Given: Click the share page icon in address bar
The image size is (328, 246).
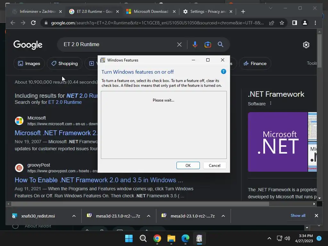Looking at the screenshot, I should tap(272, 23).
